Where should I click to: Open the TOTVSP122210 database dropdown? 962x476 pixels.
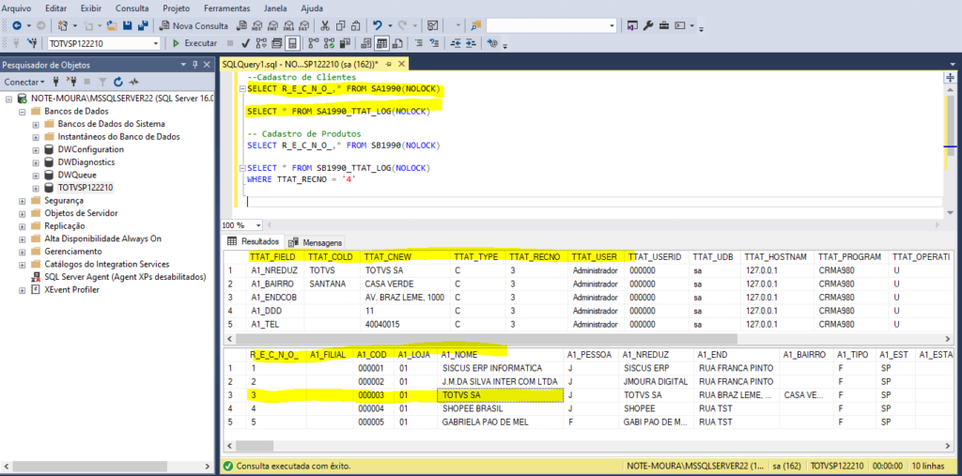[155, 43]
